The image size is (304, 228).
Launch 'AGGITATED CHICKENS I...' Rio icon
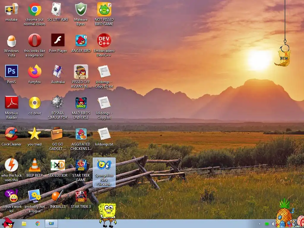(x=81, y=134)
